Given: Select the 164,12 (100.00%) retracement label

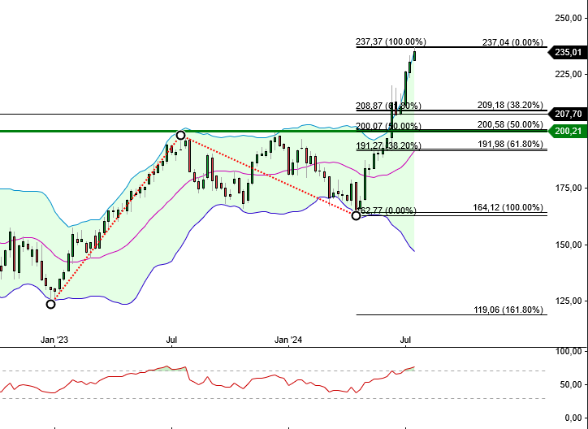Looking at the screenshot, I should click(x=508, y=207).
